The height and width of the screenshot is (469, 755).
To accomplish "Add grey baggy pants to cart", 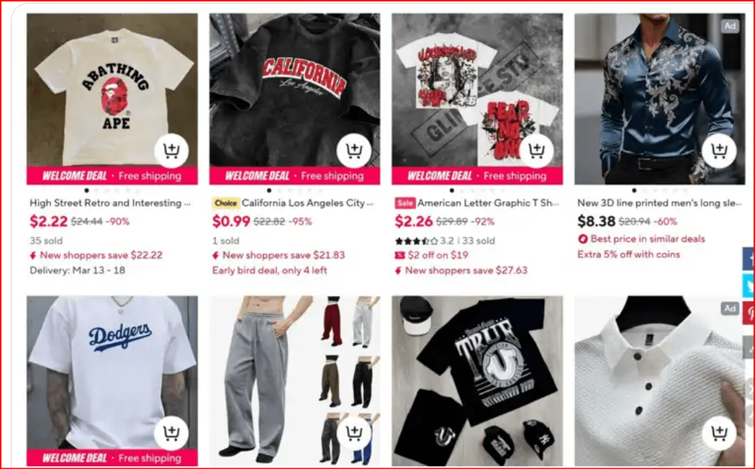I will point(354,433).
